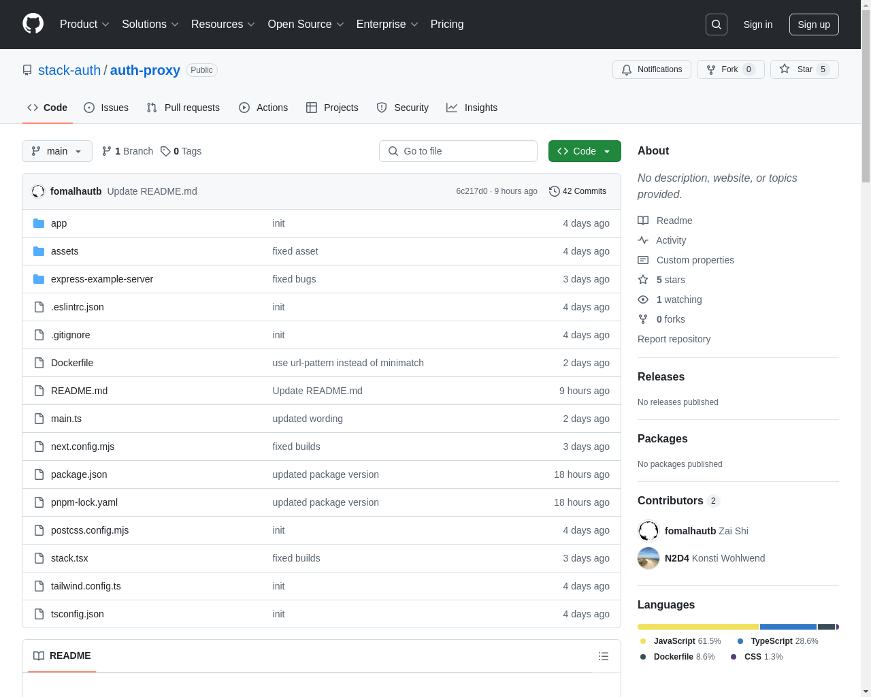The height and width of the screenshot is (697, 871).
Task: Open the README outline list icon
Action: 604,656
